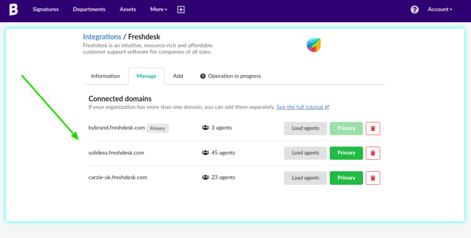Switch to the Information tab
471x238 pixels.
[105, 76]
